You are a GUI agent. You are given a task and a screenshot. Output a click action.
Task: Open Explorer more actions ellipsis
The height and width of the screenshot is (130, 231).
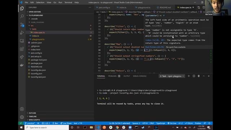(90, 7)
